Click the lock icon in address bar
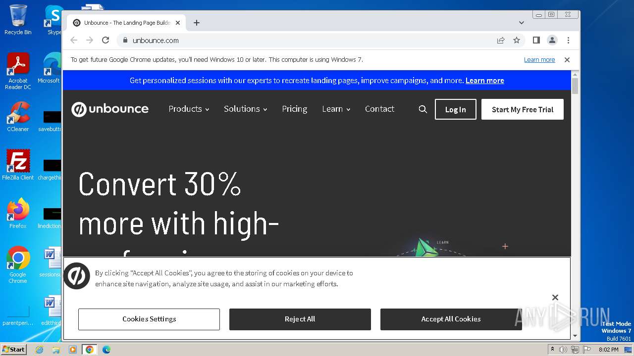Screen dimensions: 634x356 tap(125, 40)
